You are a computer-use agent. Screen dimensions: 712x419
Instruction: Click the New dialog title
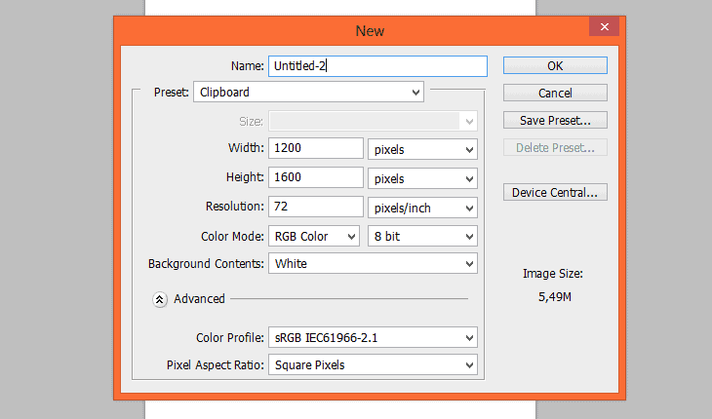[370, 31]
